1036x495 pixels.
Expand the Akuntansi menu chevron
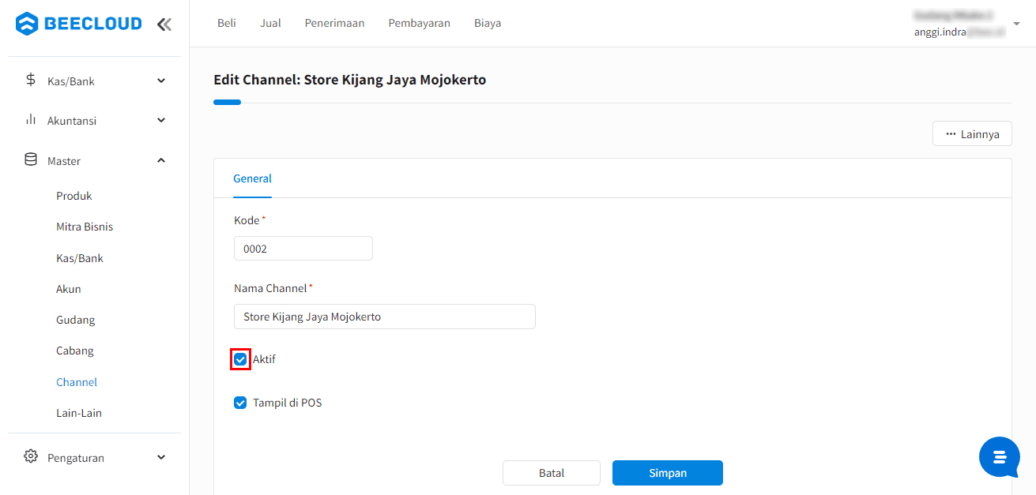(161, 120)
